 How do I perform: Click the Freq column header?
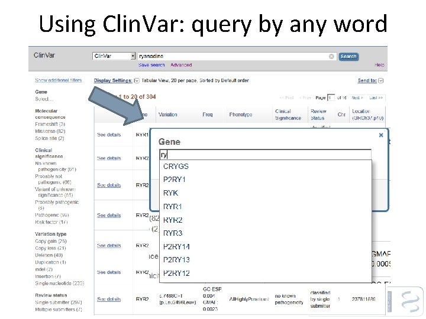[x=208, y=115]
